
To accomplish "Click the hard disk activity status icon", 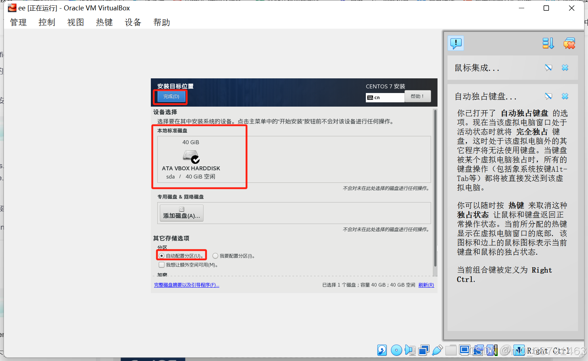I will click(x=382, y=350).
